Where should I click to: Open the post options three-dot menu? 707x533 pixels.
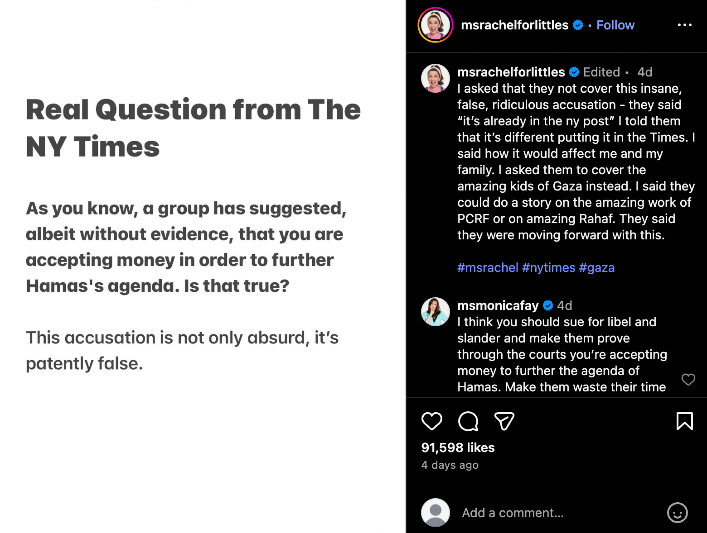(x=684, y=25)
